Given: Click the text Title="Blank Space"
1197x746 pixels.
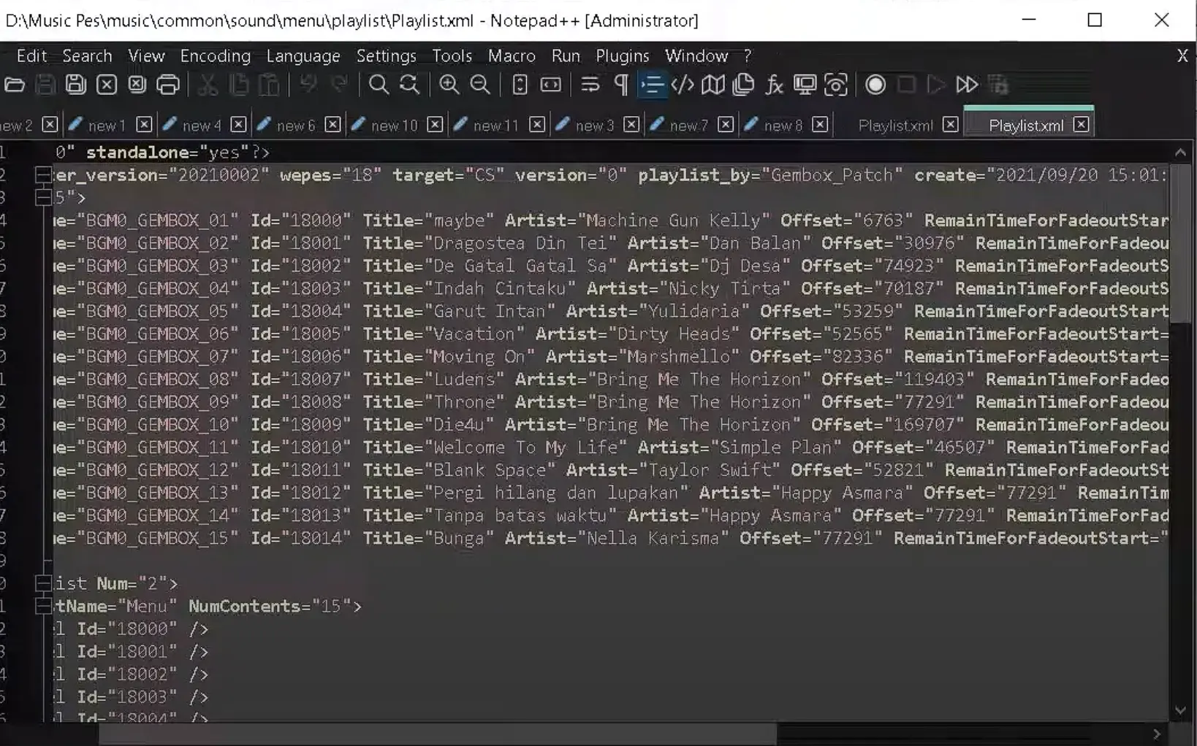Looking at the screenshot, I should (459, 470).
